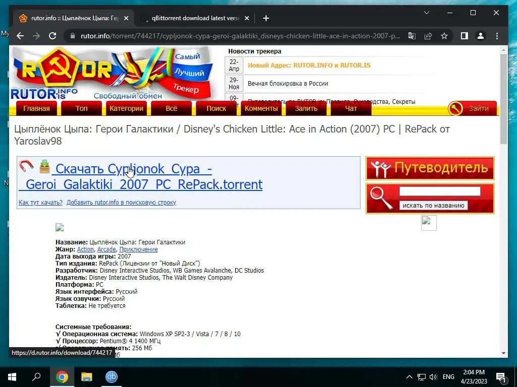Click news Вечная блокировка в России
517x387 pixels.
tap(288, 84)
